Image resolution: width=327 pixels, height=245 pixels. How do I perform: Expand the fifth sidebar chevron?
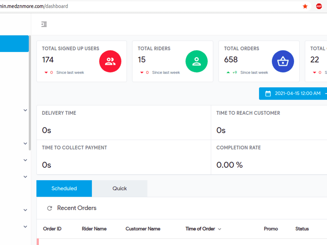tap(25, 210)
